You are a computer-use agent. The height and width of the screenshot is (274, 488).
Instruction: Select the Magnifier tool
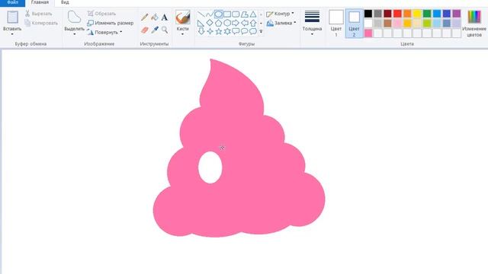click(x=165, y=30)
